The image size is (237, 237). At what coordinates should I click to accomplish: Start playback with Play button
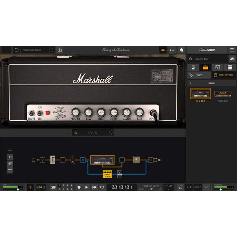click(x=87, y=187)
